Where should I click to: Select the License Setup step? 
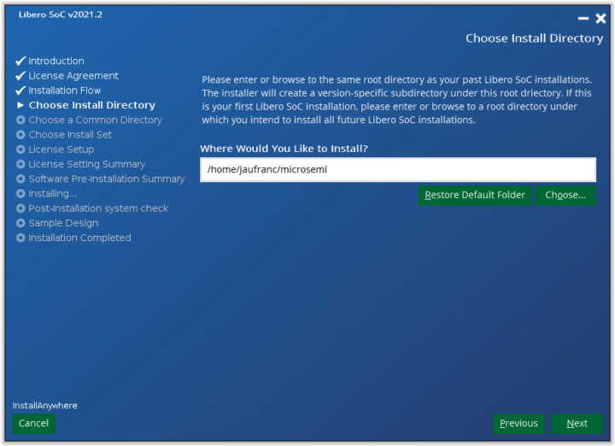click(x=61, y=150)
